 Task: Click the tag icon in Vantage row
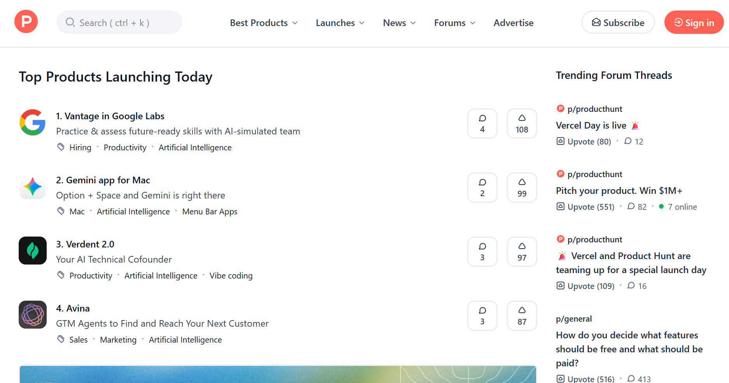tap(61, 147)
